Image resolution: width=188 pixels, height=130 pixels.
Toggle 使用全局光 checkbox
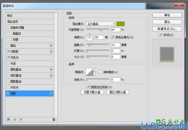[x=113, y=37]
